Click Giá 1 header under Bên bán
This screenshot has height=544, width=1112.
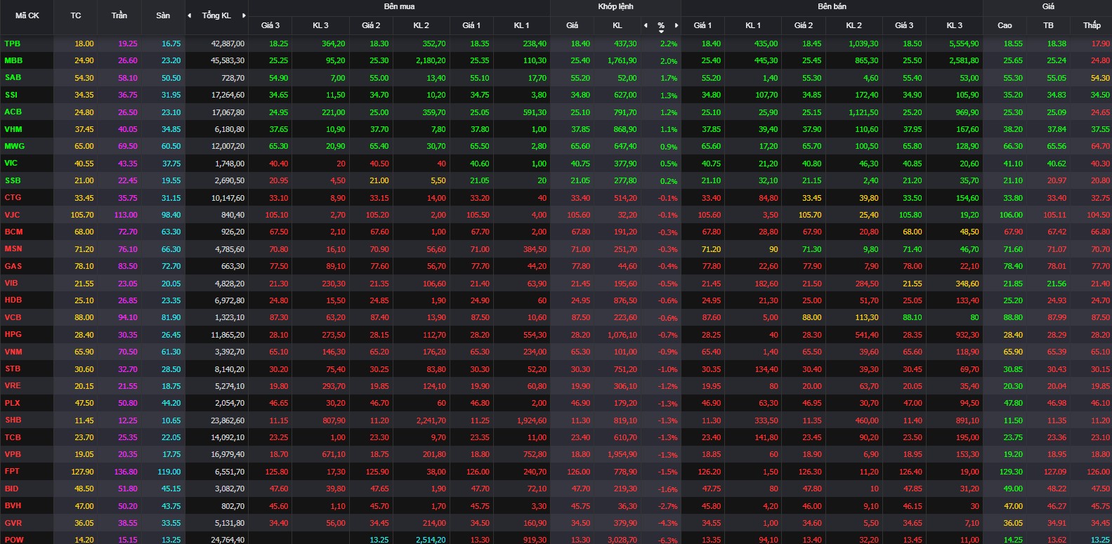click(x=703, y=25)
